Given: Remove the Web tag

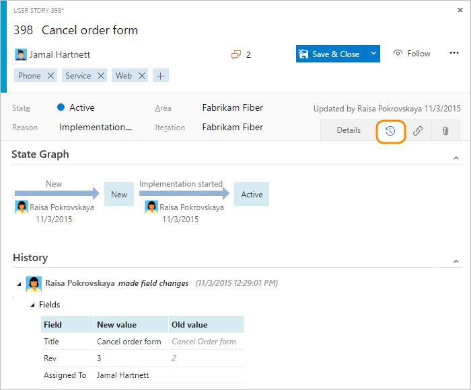Looking at the screenshot, I should (142, 76).
